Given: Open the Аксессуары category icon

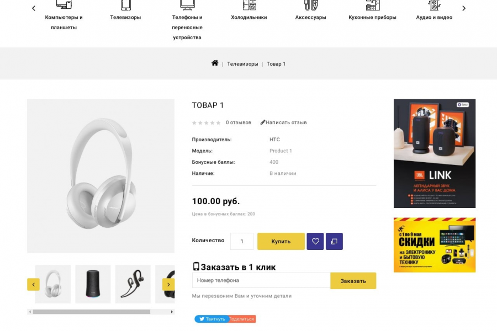Looking at the screenshot, I should (x=310, y=6).
